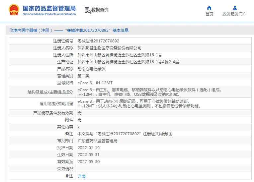254x182 pixels.
Task: Click the 批准日期 label
Action: point(65,148)
